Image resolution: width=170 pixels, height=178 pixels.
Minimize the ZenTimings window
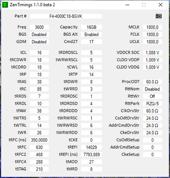pyautogui.click(x=127, y=5)
